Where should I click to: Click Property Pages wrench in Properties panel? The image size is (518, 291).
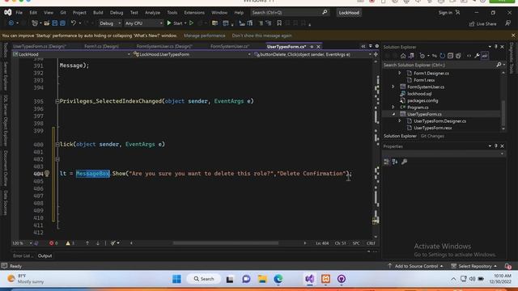pyautogui.click(x=404, y=162)
